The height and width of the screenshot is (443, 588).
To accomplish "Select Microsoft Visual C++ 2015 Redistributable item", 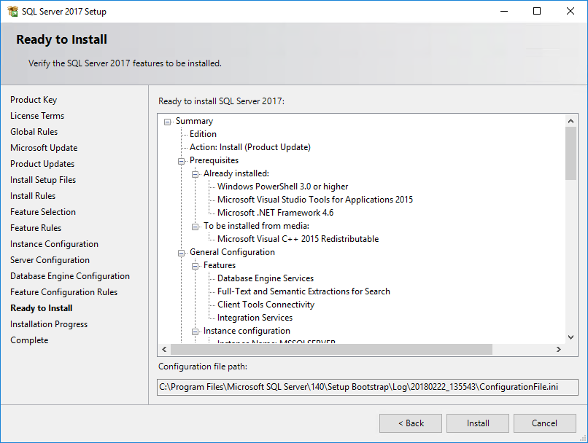I will point(298,239).
